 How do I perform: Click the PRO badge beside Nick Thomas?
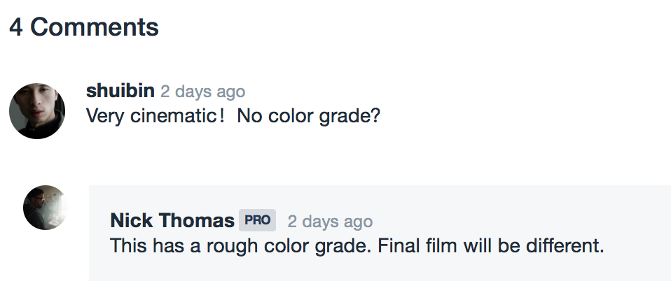[x=257, y=220]
